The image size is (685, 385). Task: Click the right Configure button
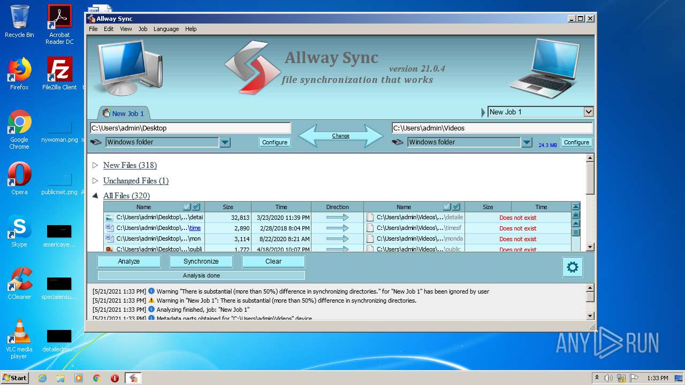click(576, 142)
